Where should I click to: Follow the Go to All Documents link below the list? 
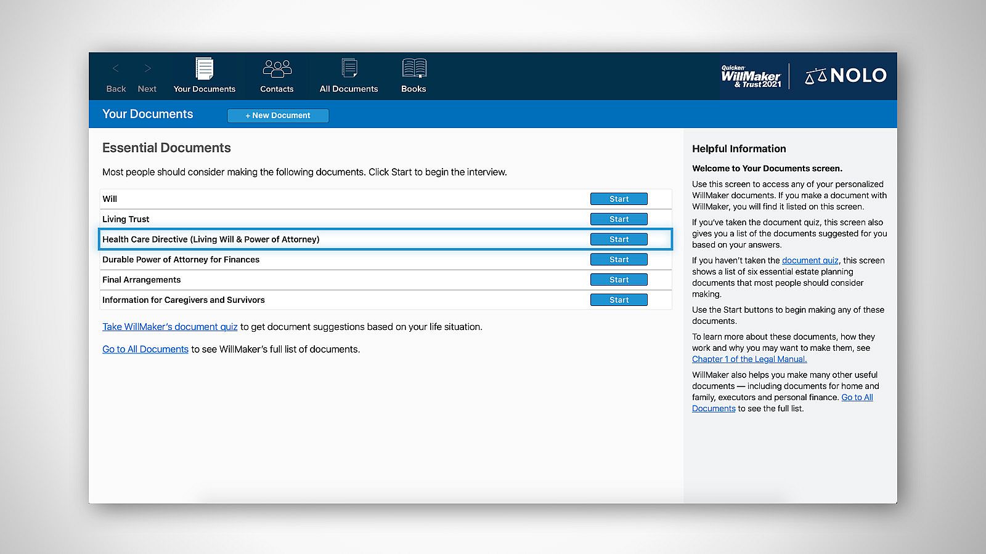(145, 349)
